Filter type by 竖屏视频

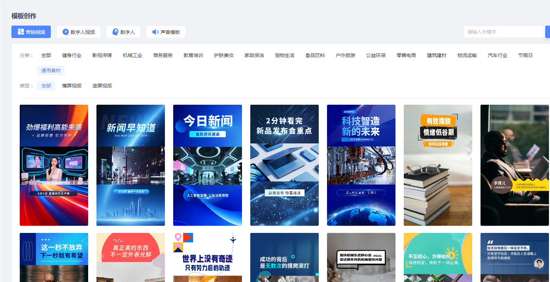click(x=102, y=86)
